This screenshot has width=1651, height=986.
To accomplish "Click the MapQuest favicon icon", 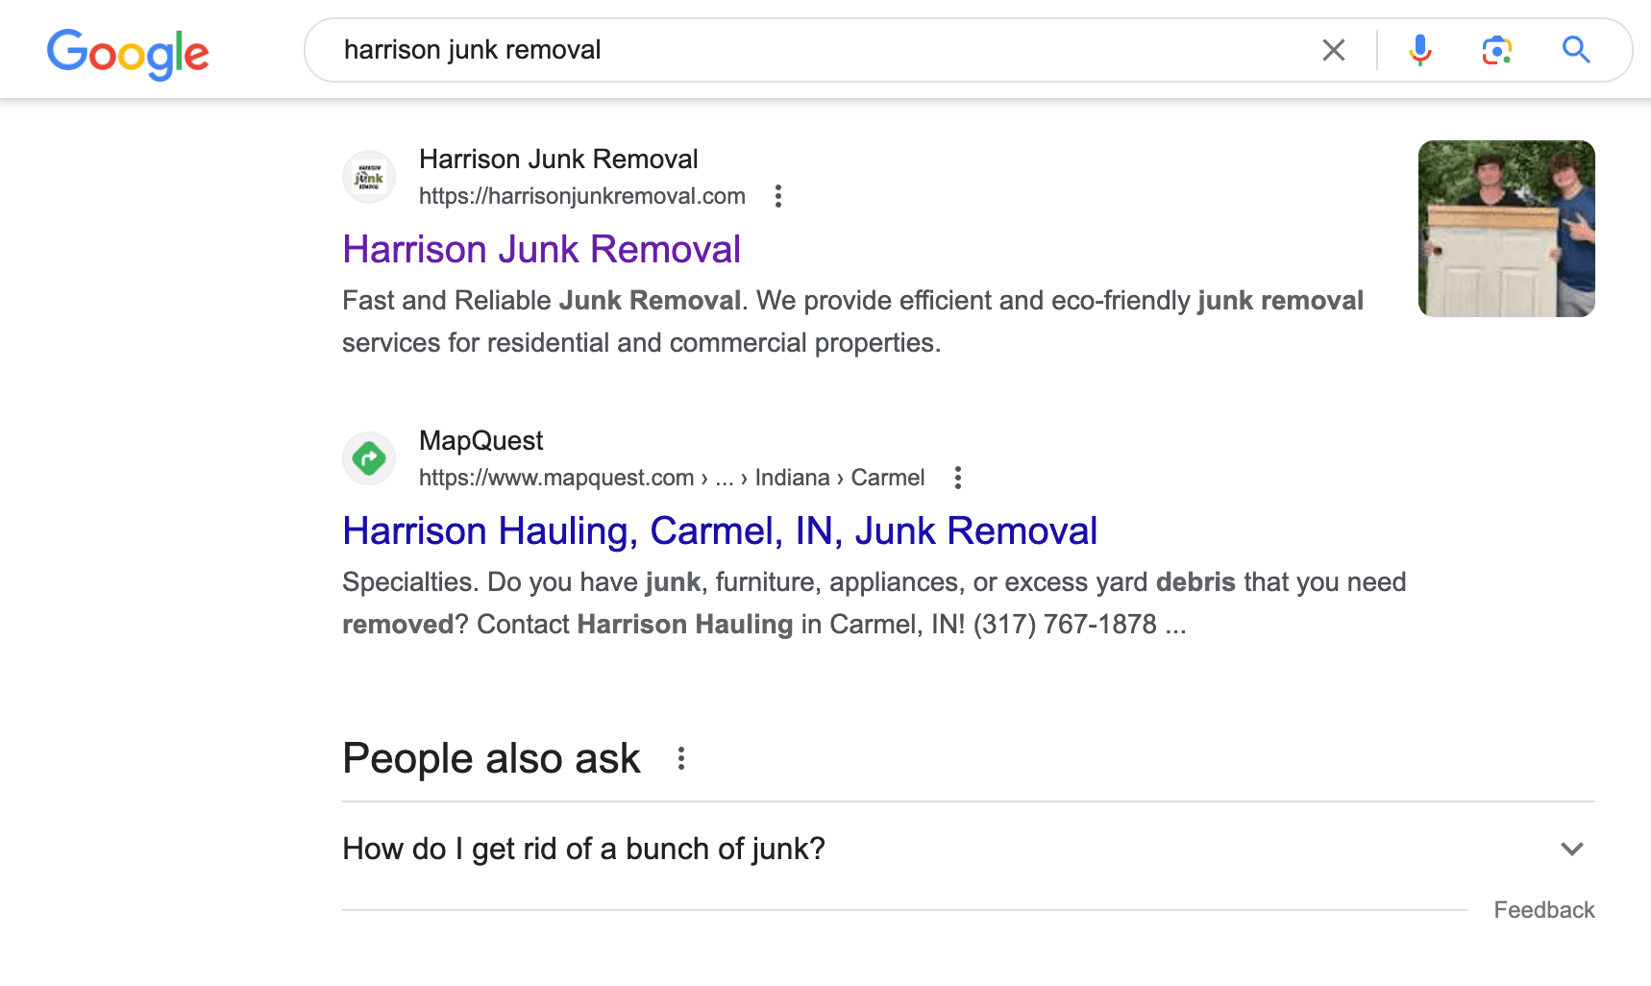I will [x=369, y=458].
